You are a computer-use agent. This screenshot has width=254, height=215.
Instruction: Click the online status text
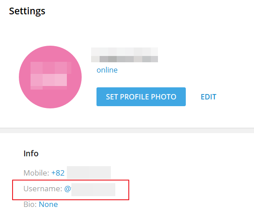(x=107, y=70)
